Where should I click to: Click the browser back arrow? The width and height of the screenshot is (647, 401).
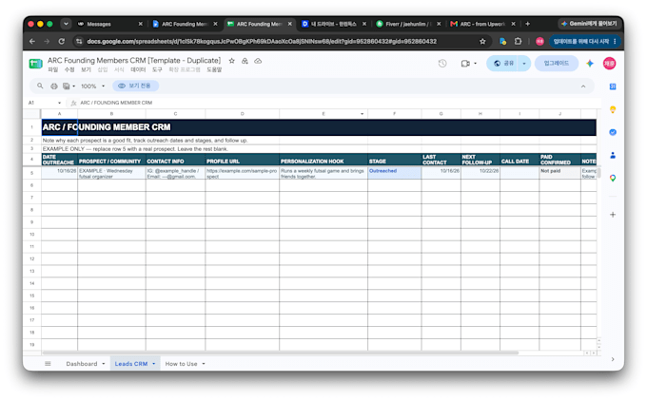32,41
